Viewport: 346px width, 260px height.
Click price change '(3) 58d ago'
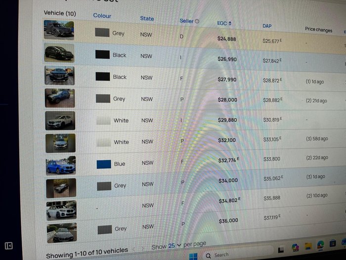[317, 139]
